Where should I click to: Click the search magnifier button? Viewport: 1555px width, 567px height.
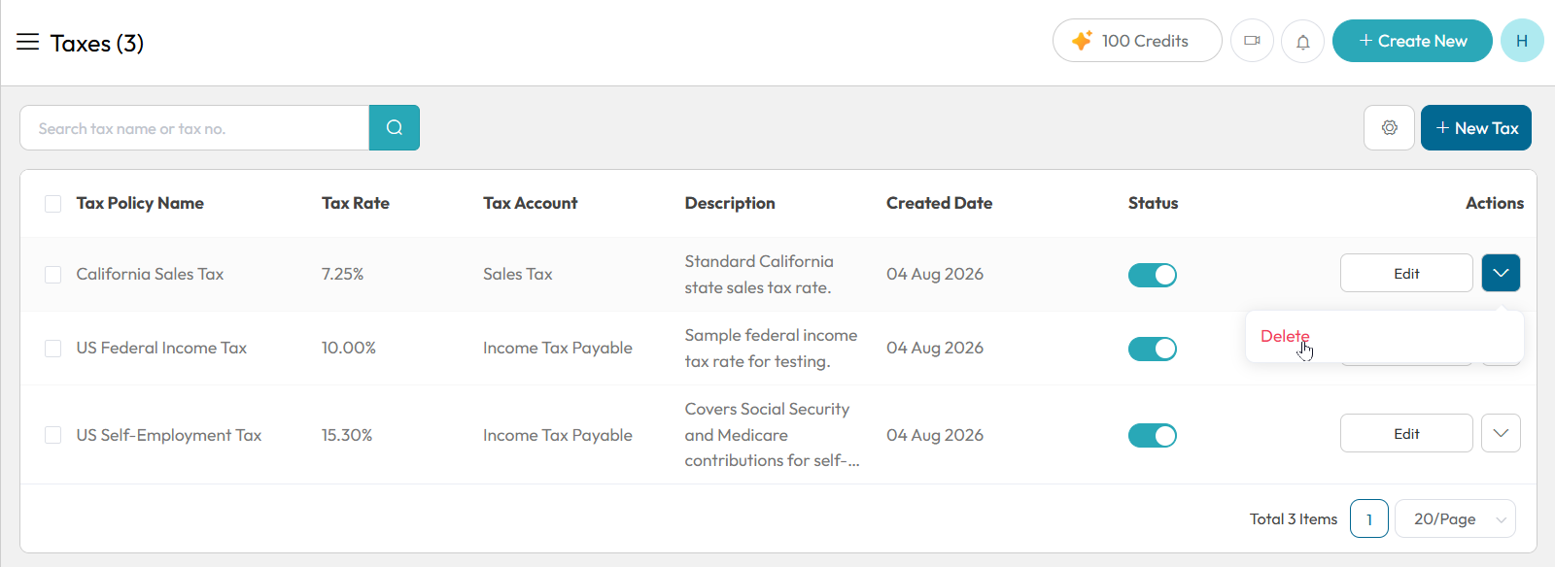click(395, 127)
